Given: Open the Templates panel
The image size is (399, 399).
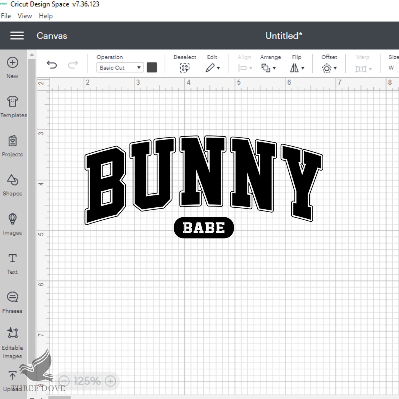Looking at the screenshot, I should 12,102.
